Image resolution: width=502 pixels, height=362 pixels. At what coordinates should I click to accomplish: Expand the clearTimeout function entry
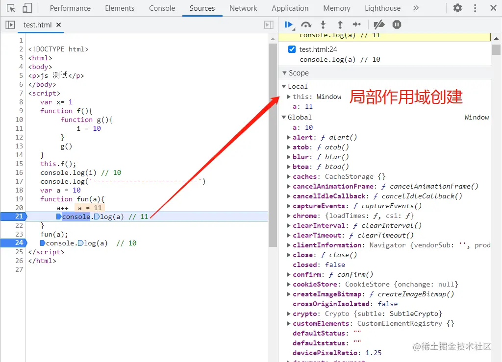(x=288, y=235)
